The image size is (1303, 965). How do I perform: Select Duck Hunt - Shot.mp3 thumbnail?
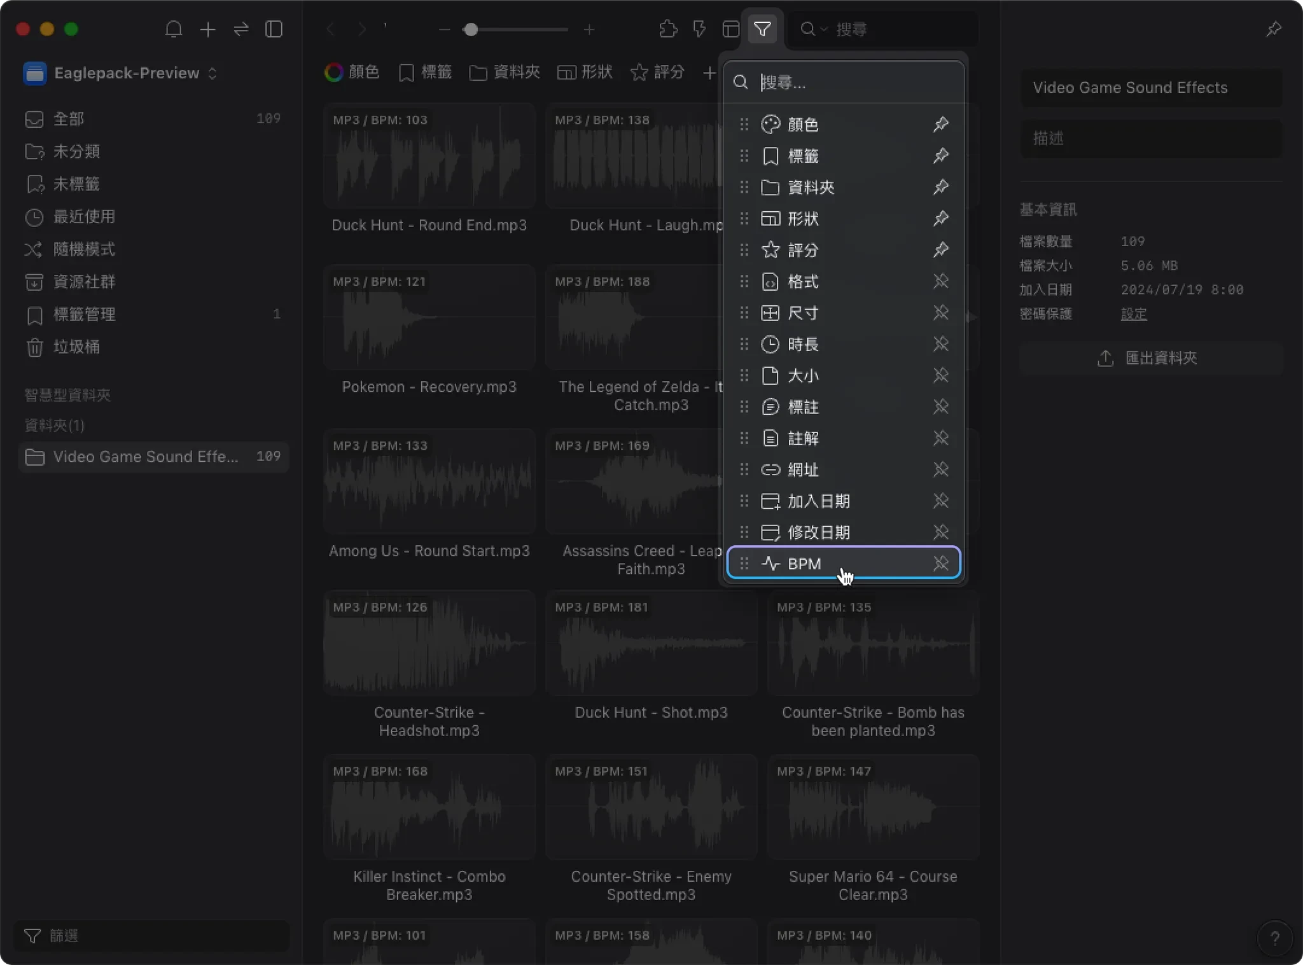pyautogui.click(x=651, y=643)
